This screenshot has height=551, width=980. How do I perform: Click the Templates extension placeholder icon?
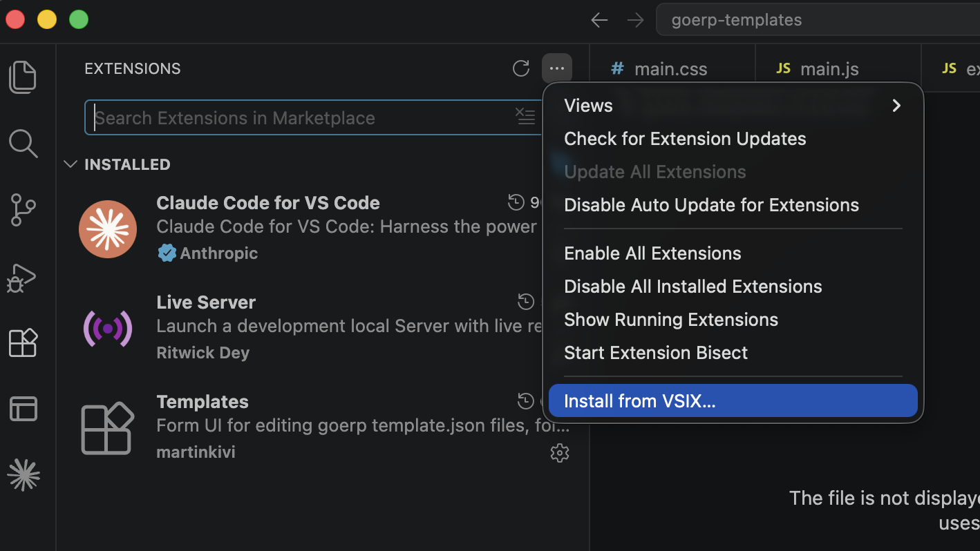point(108,428)
